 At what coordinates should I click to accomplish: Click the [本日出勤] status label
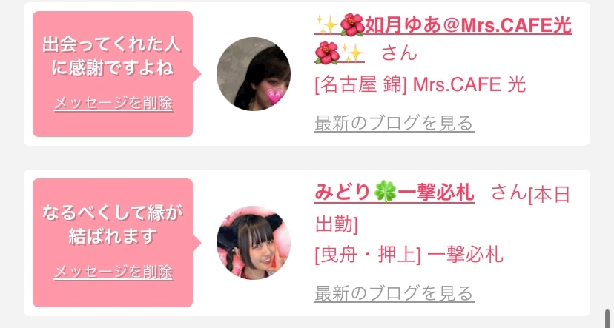click(x=443, y=210)
